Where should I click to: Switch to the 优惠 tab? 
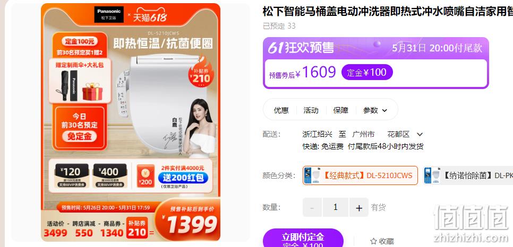[281, 110]
